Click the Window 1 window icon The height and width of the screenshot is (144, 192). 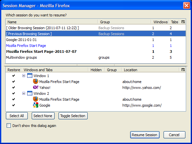coord(30,76)
